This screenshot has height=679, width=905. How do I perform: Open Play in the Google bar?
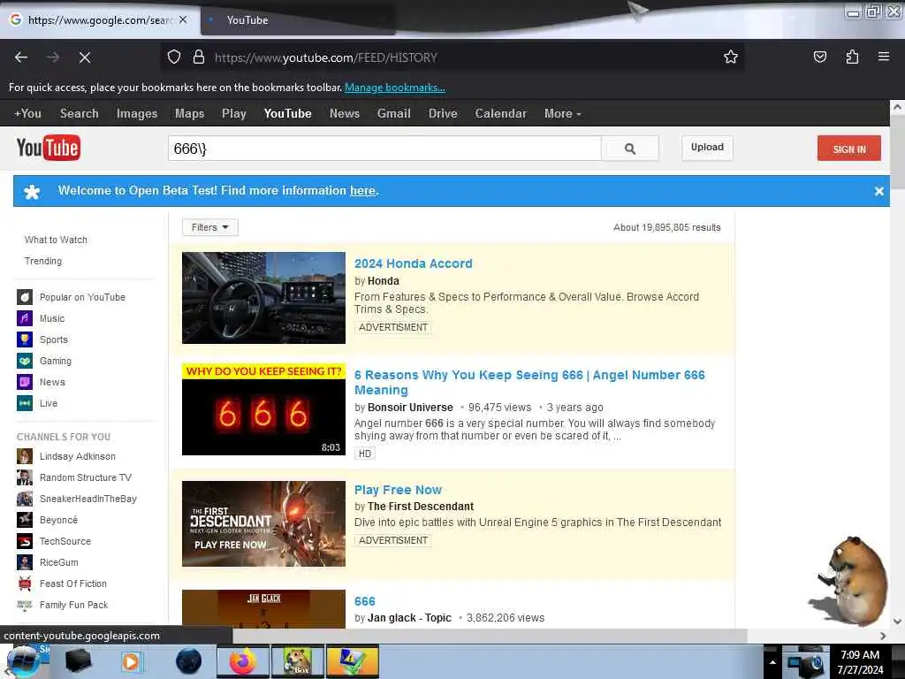pyautogui.click(x=233, y=114)
